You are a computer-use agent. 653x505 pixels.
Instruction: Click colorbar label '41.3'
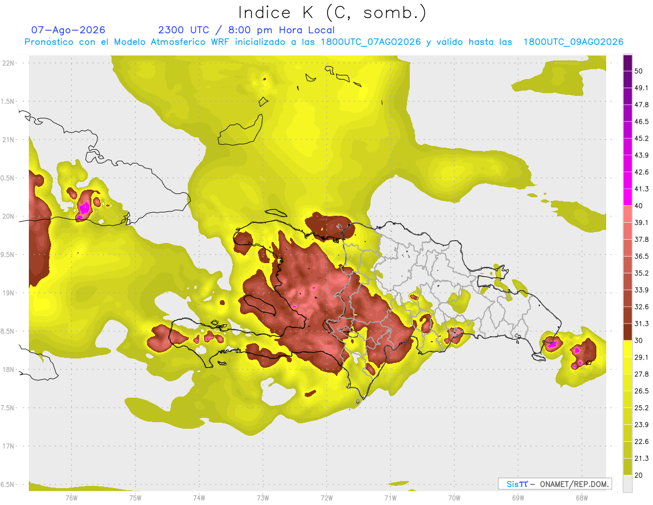click(x=642, y=189)
